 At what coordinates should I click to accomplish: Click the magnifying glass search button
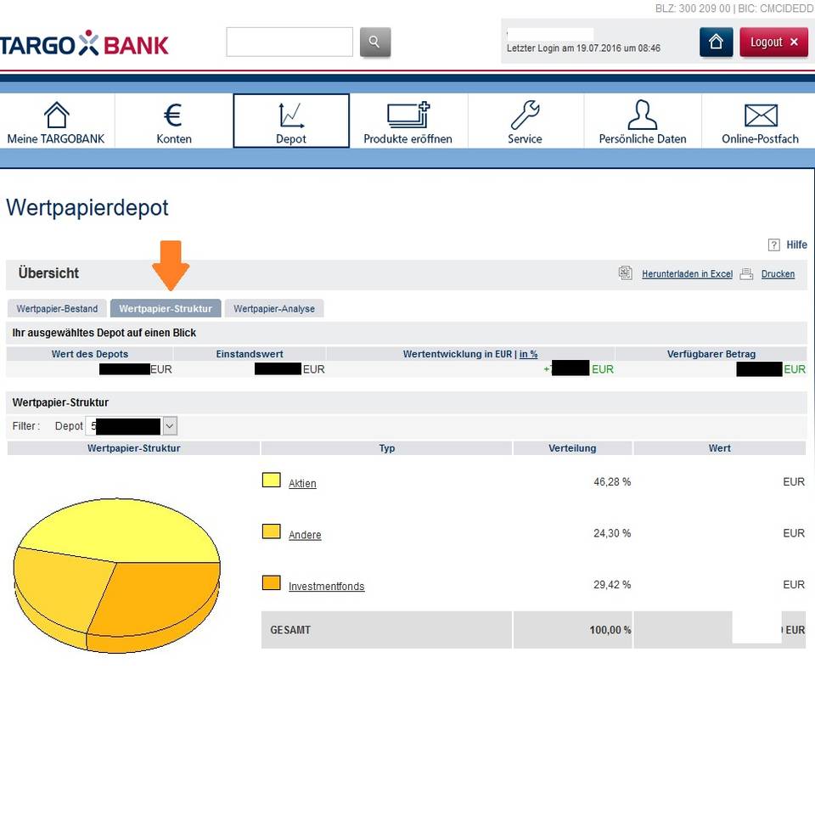375,42
